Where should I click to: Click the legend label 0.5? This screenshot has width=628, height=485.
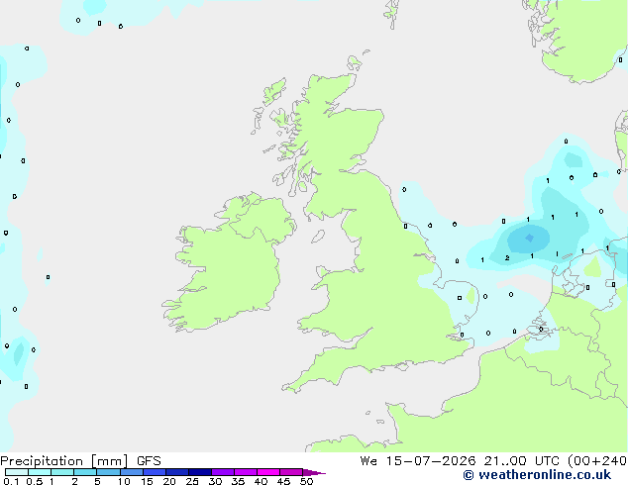(34, 481)
